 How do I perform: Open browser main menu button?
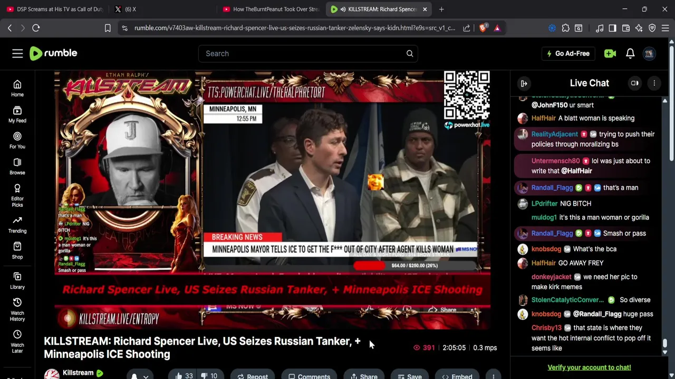(x=666, y=28)
